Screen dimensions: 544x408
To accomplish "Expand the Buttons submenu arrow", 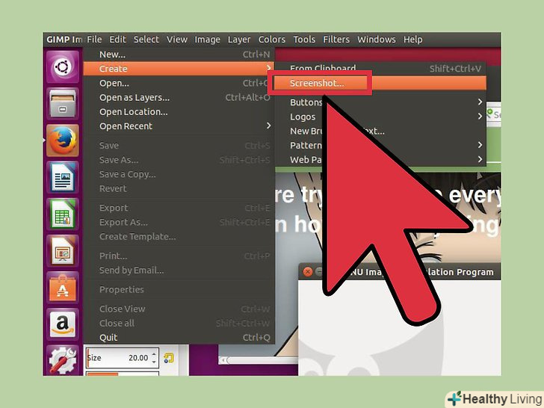I will [x=480, y=102].
